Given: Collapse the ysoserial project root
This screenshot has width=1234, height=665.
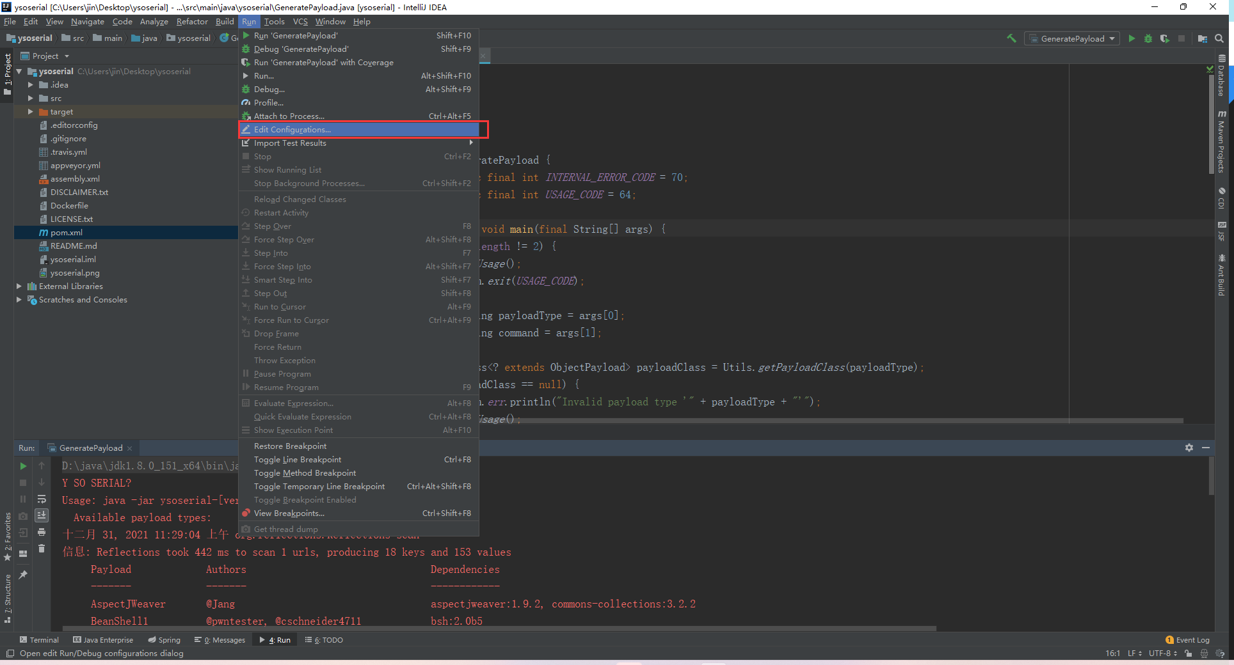Looking at the screenshot, I should pyautogui.click(x=19, y=72).
